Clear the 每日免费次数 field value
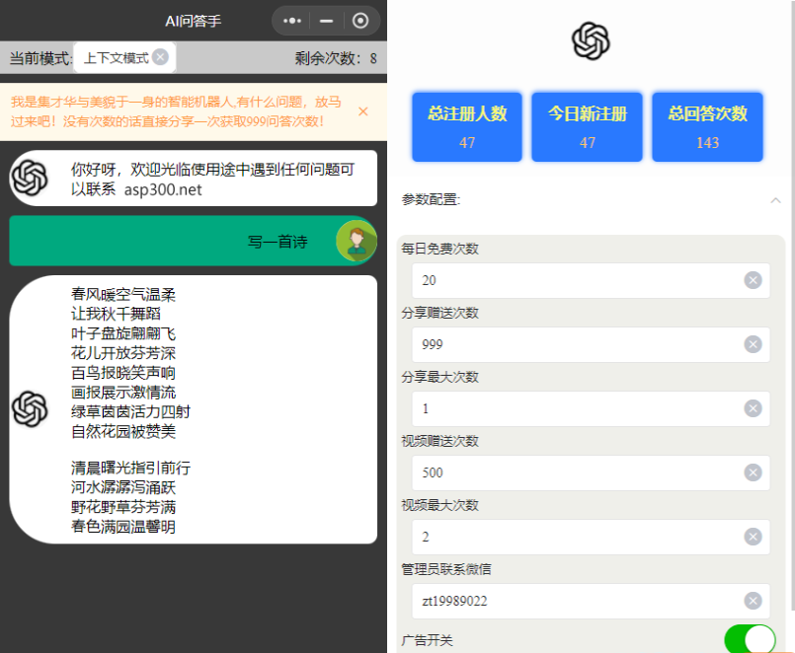Viewport: 795px width, 653px height. point(753,280)
